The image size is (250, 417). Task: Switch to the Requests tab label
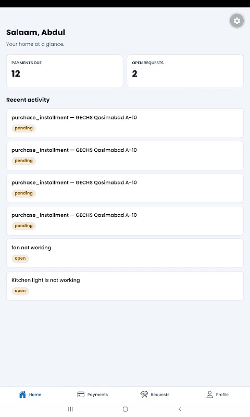160,395
